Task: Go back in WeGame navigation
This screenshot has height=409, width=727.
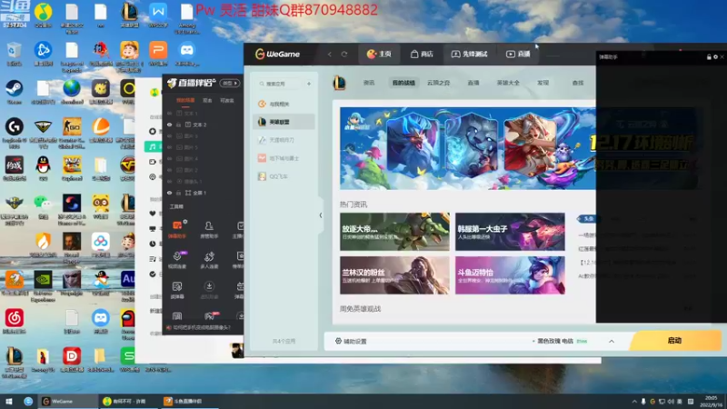Action: click(330, 55)
